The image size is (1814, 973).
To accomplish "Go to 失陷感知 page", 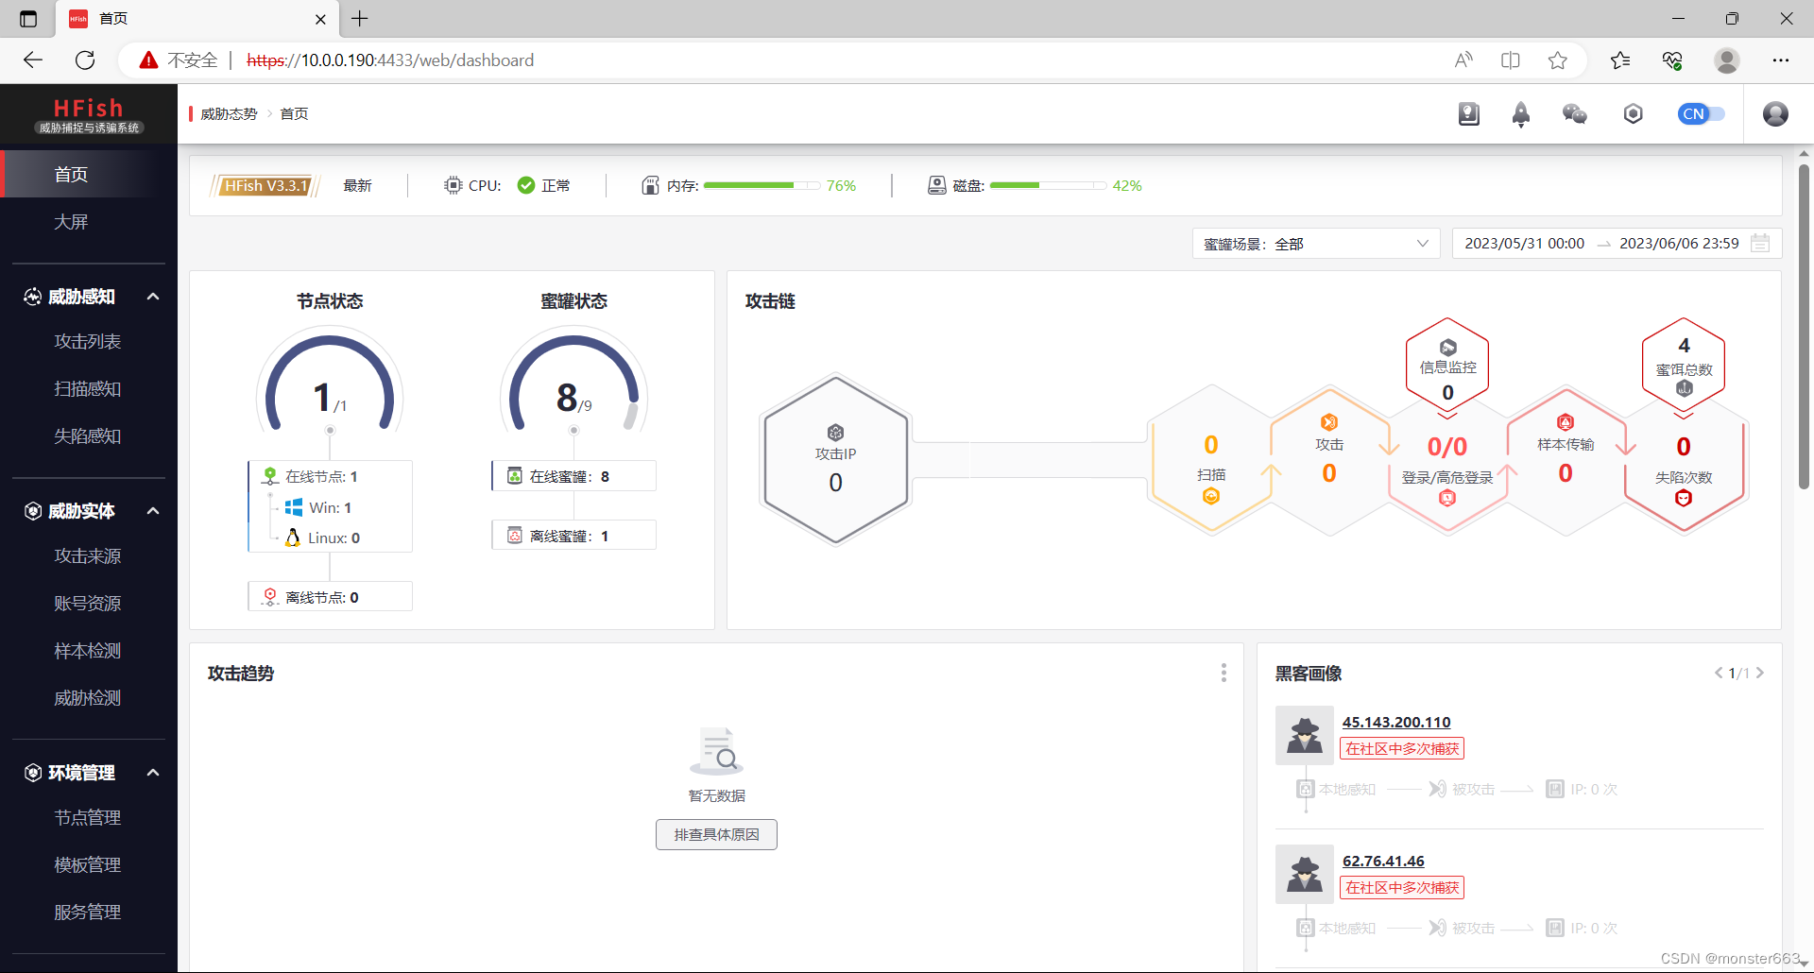I will click(88, 435).
